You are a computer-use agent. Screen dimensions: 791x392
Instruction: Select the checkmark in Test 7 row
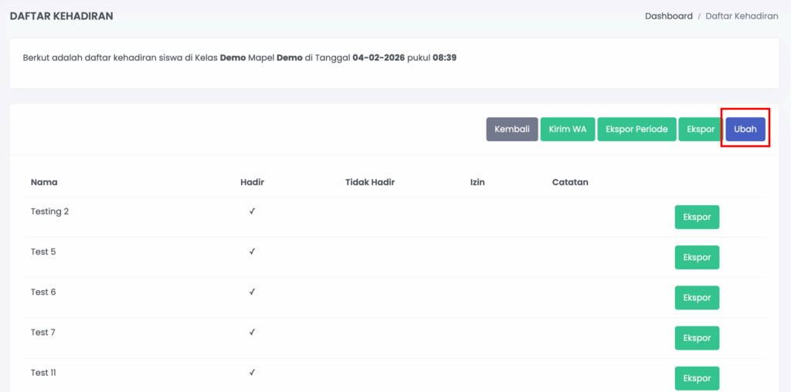pos(252,333)
